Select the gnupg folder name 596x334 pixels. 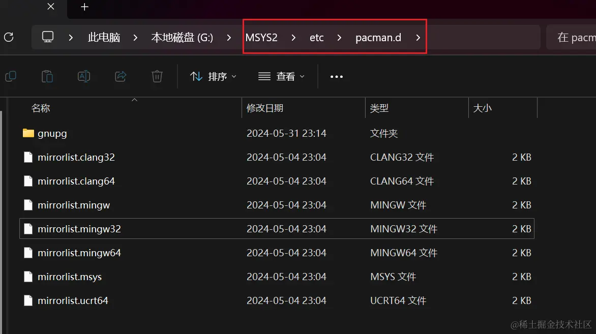coord(52,133)
